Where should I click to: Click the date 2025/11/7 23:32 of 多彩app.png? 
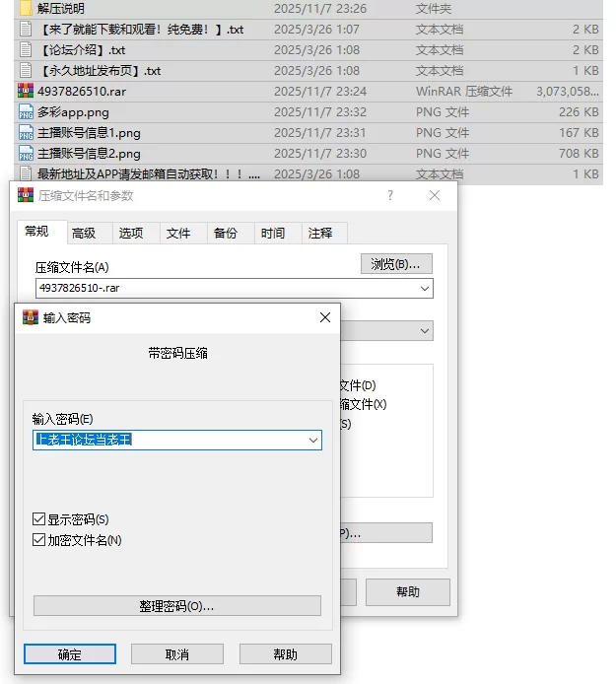click(320, 112)
